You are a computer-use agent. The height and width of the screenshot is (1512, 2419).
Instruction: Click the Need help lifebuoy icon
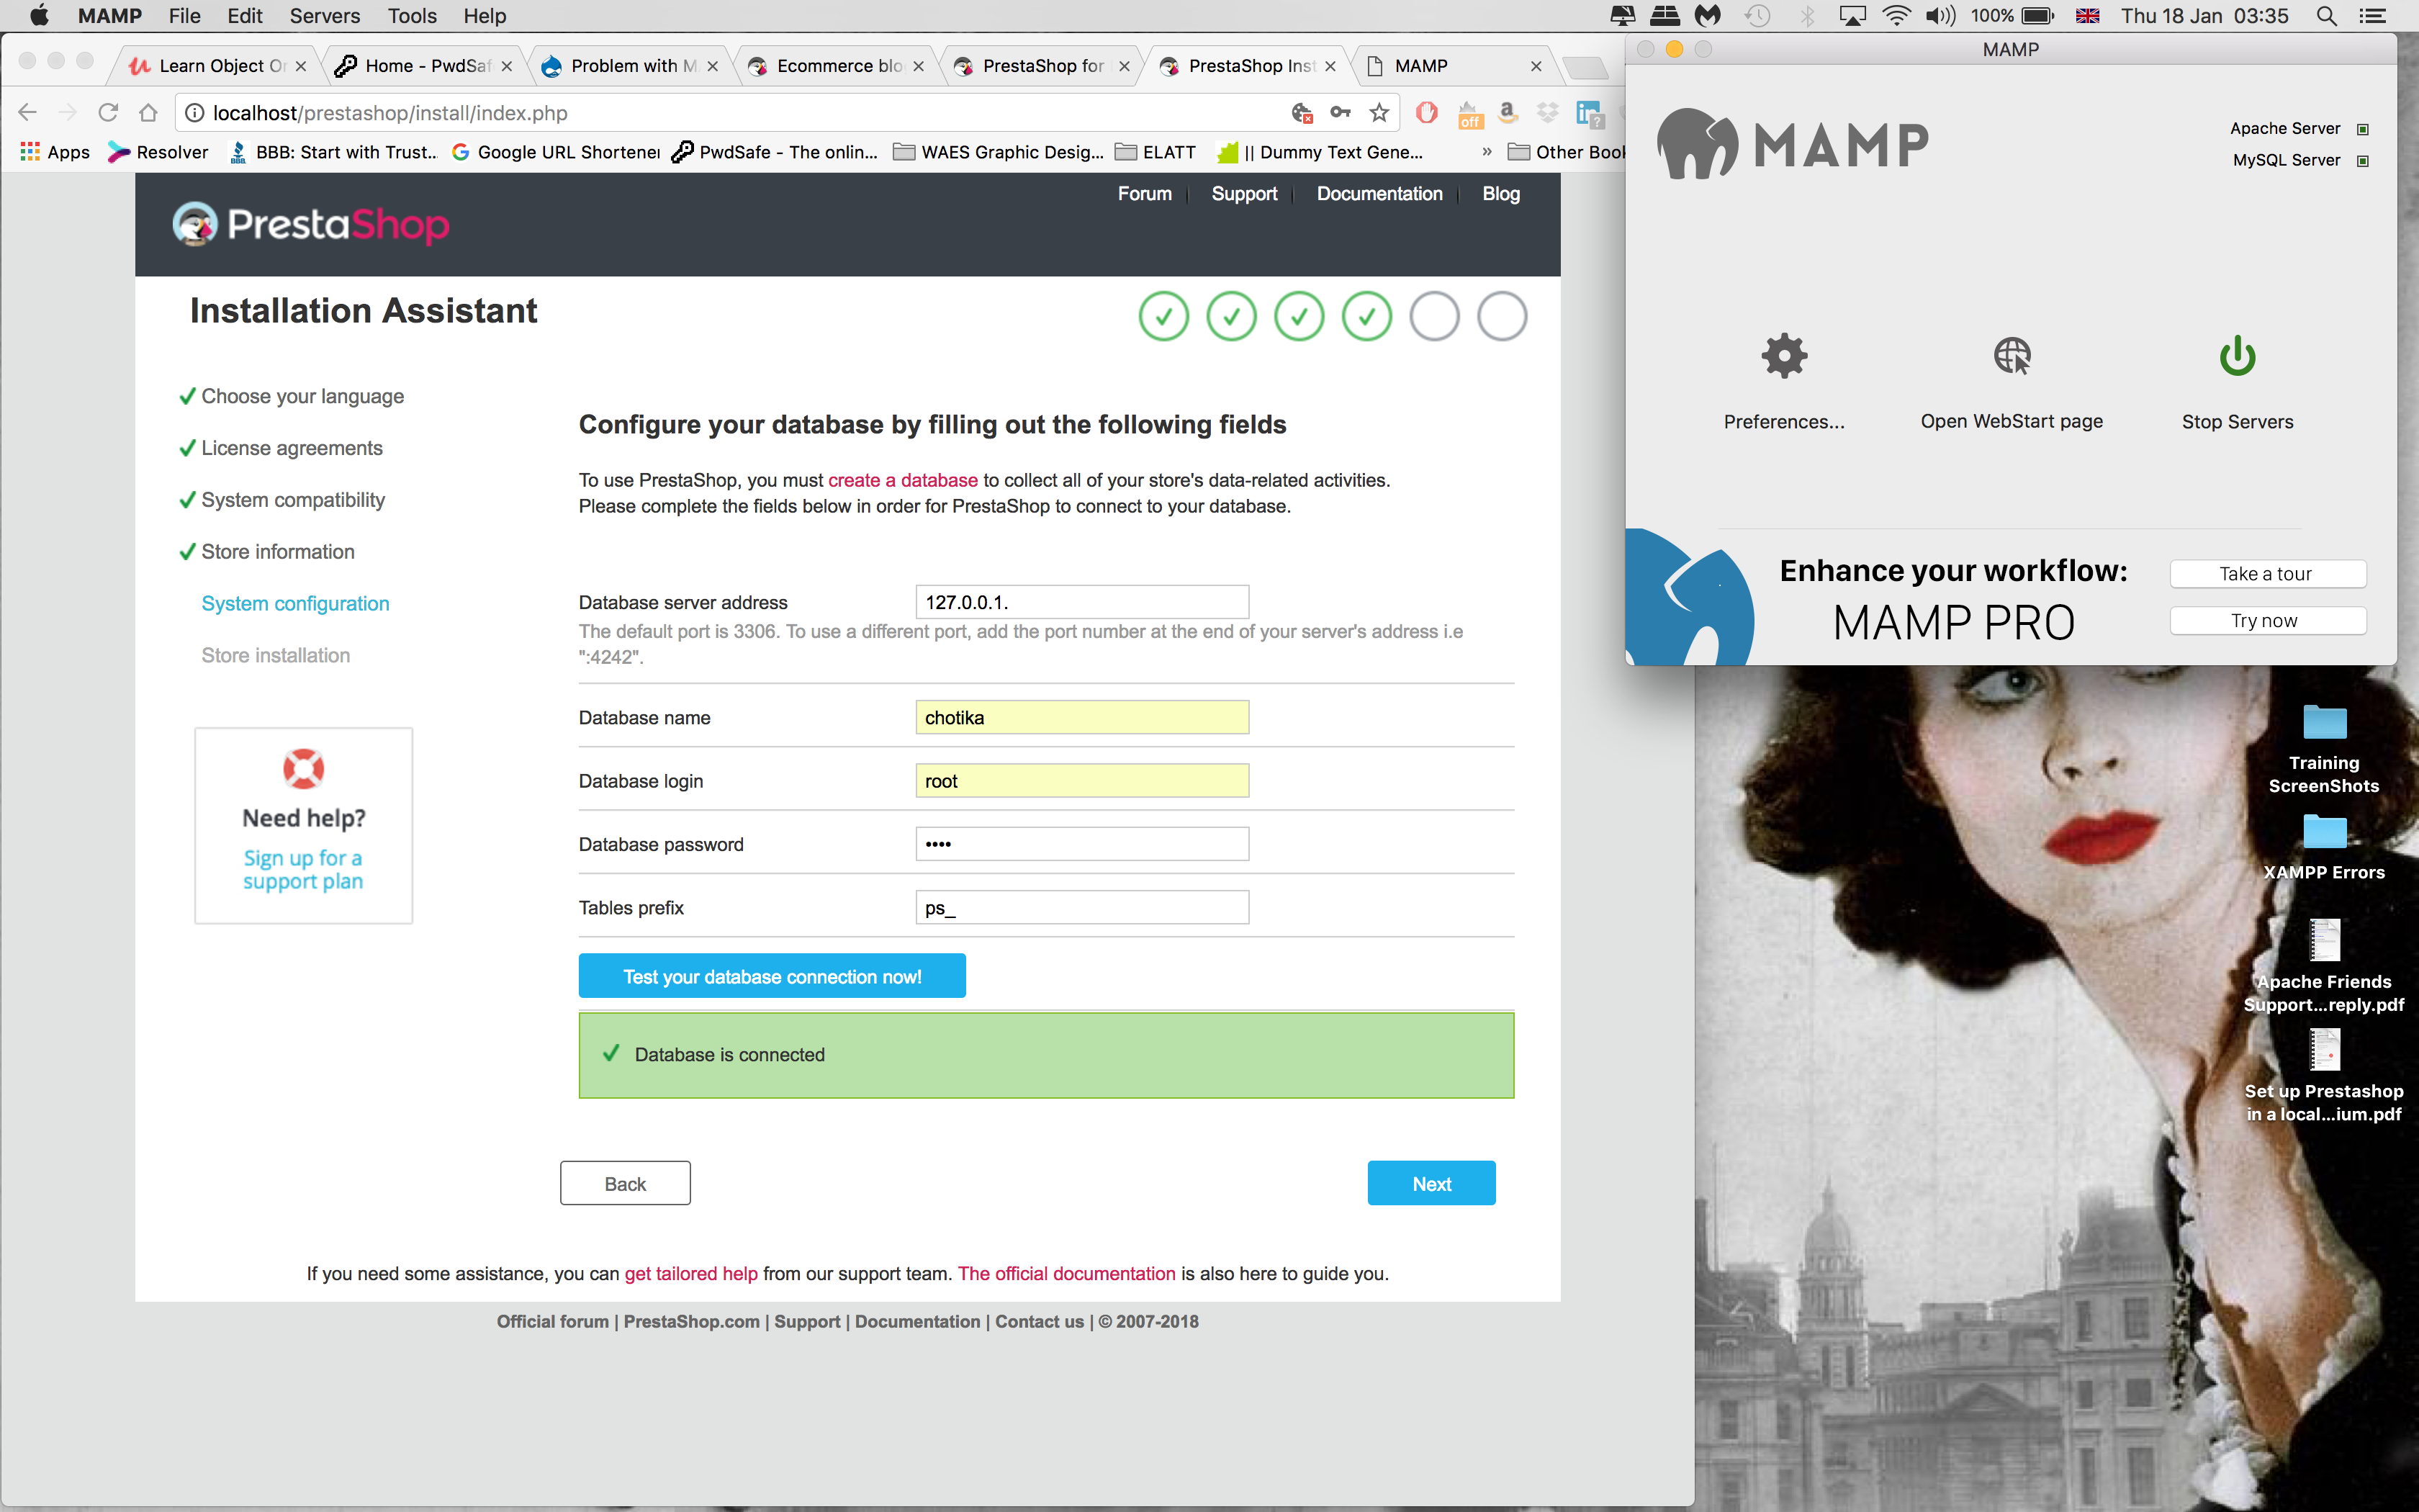coord(303,768)
